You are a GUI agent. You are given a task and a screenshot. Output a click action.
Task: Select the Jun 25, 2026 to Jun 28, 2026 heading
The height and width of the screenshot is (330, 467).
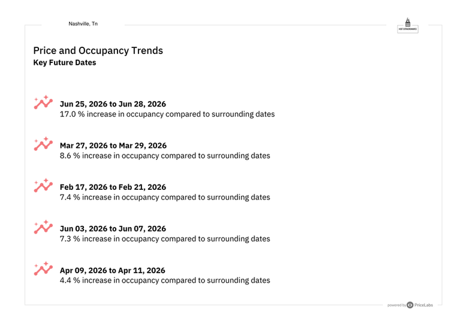[x=113, y=104]
